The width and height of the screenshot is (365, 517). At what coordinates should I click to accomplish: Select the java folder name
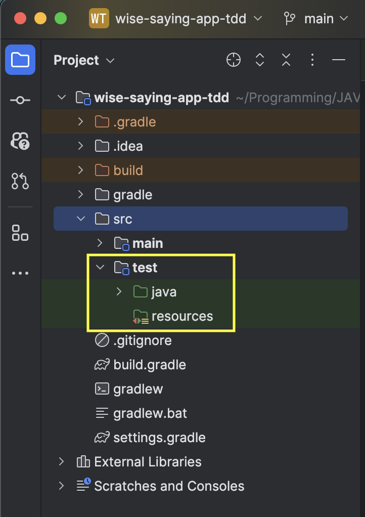(164, 292)
